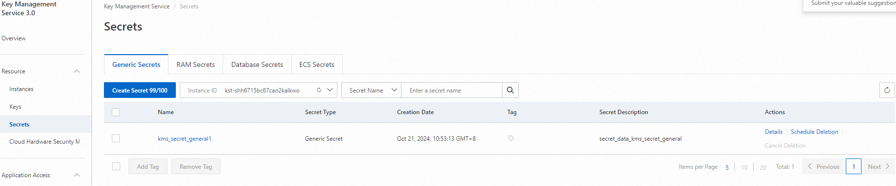Image resolution: width=896 pixels, height=186 pixels.
Task: Open Details for kms_secret_general1
Action: [x=774, y=132]
